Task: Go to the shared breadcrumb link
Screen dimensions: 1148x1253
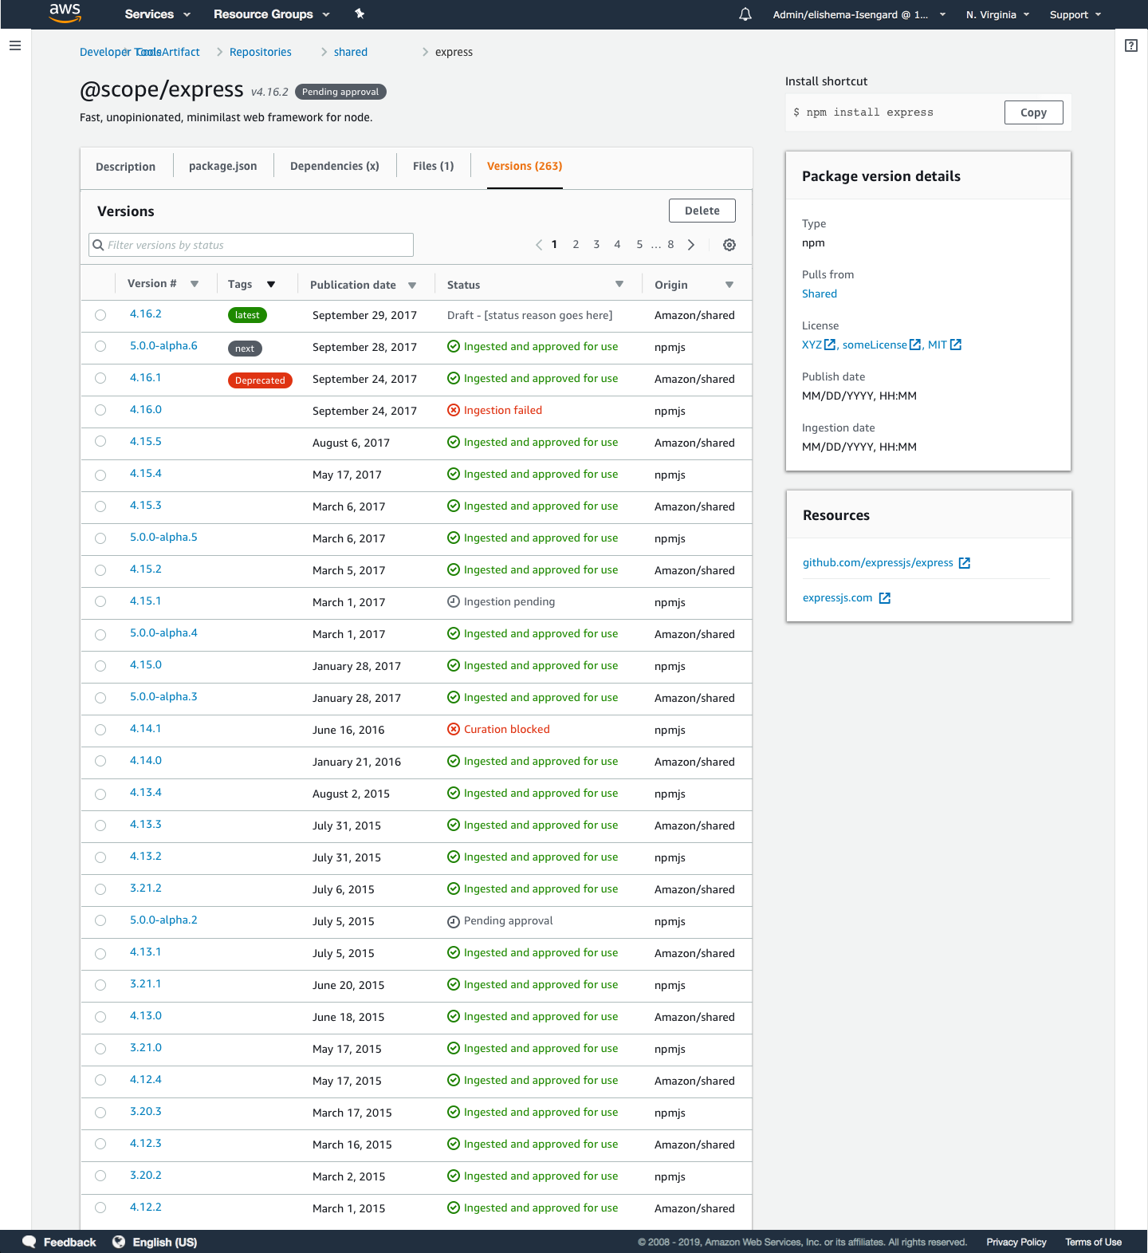Action: click(x=351, y=52)
